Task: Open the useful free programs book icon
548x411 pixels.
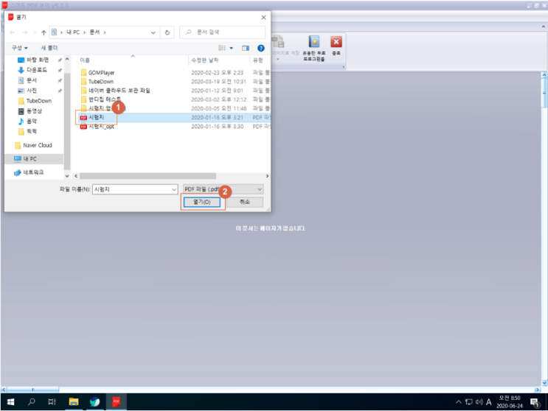Action: coord(314,42)
